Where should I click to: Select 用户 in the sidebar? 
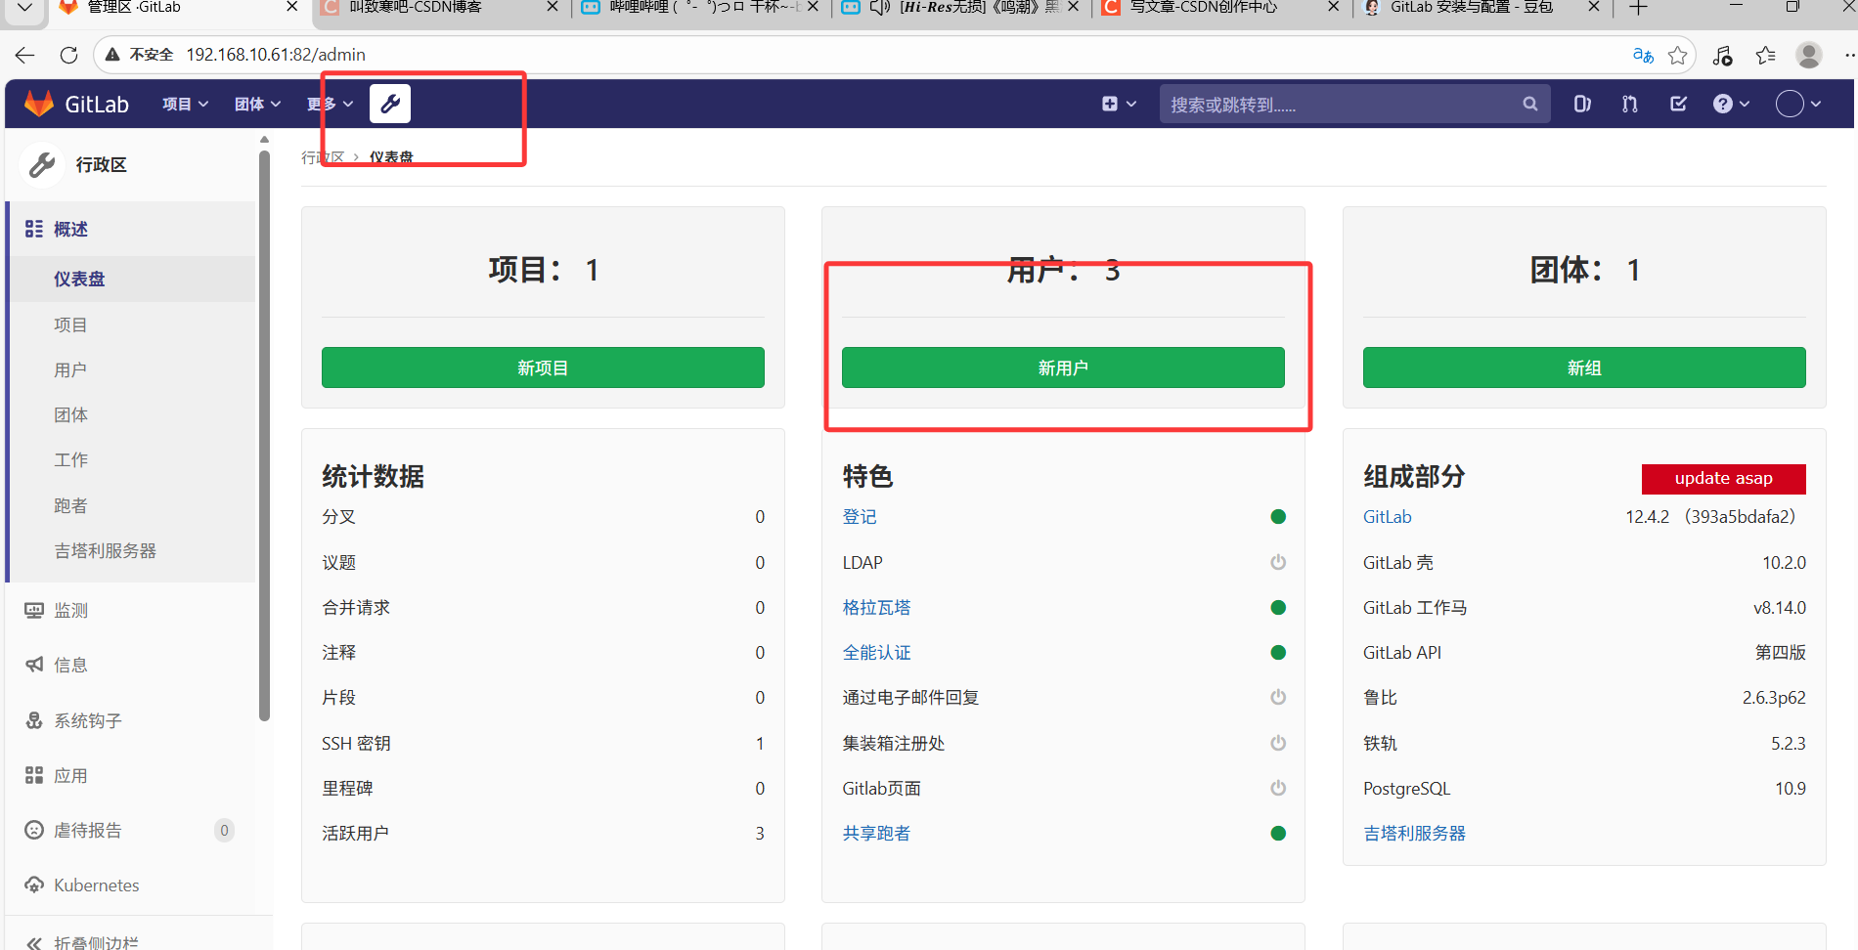tap(70, 370)
